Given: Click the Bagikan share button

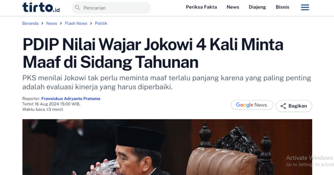Looking at the screenshot, I should pyautogui.click(x=294, y=106).
